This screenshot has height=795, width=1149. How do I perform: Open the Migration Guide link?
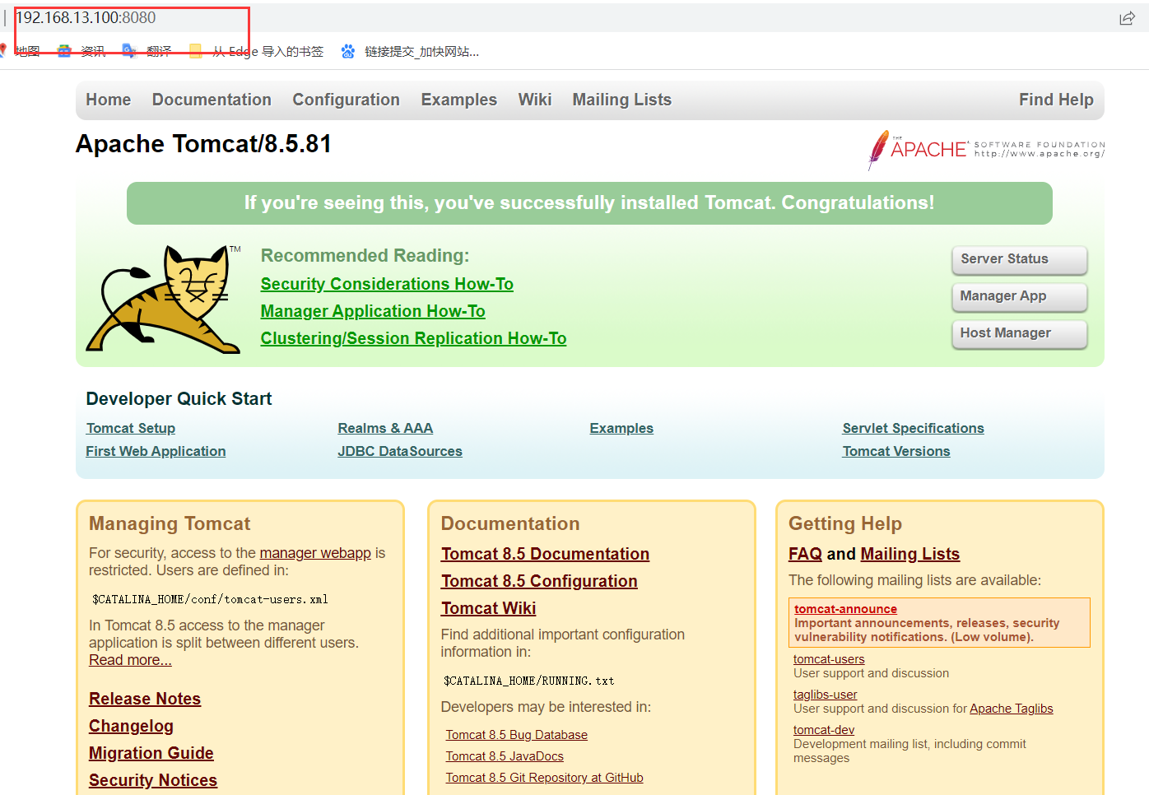click(x=151, y=753)
